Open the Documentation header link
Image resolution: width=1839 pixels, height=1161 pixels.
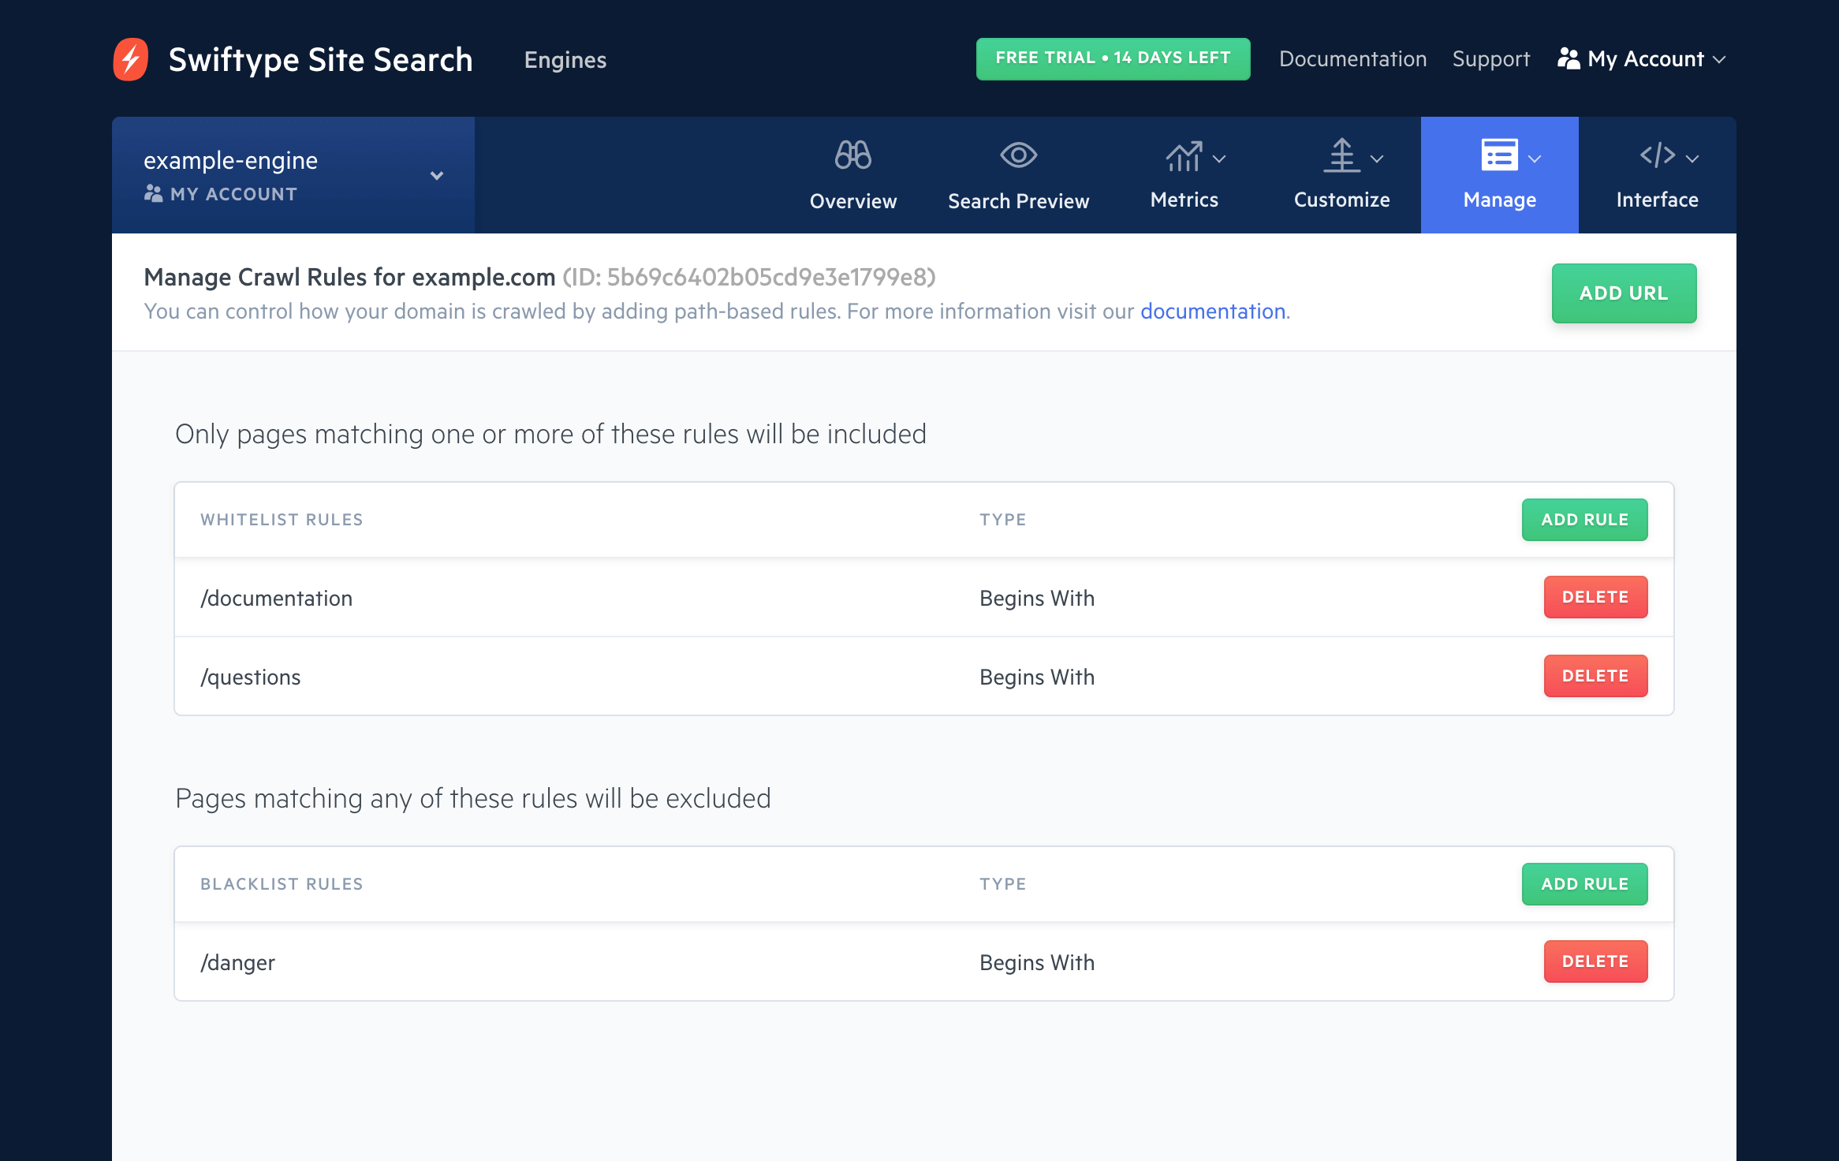point(1352,59)
